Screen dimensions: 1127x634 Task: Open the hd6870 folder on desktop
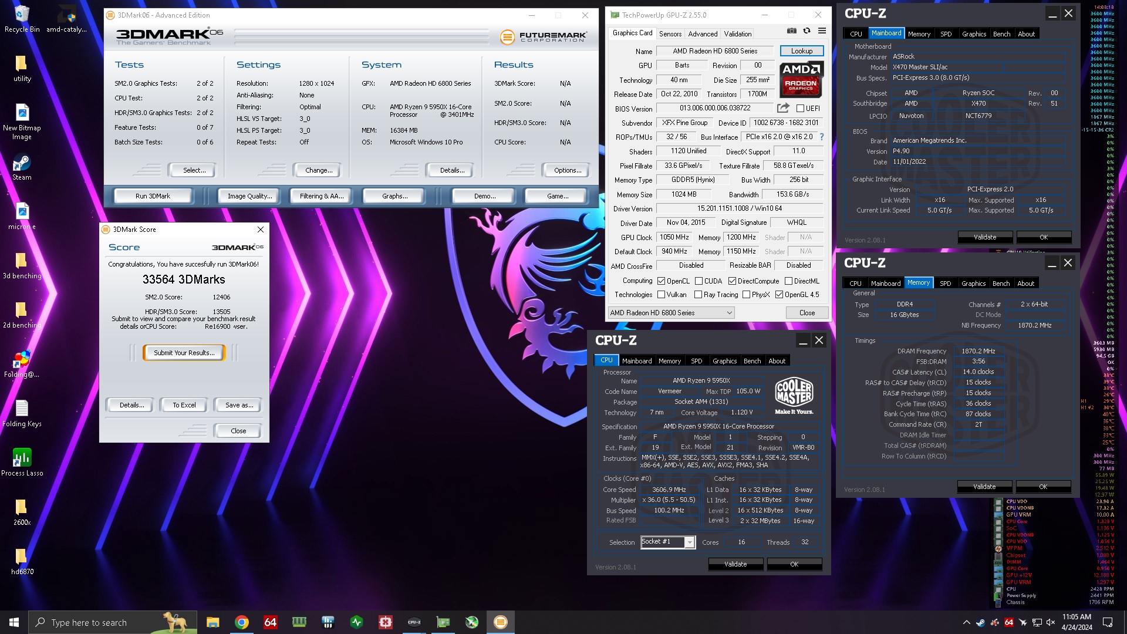22,561
